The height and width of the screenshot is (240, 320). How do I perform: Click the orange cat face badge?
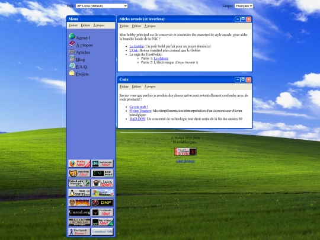point(79,173)
